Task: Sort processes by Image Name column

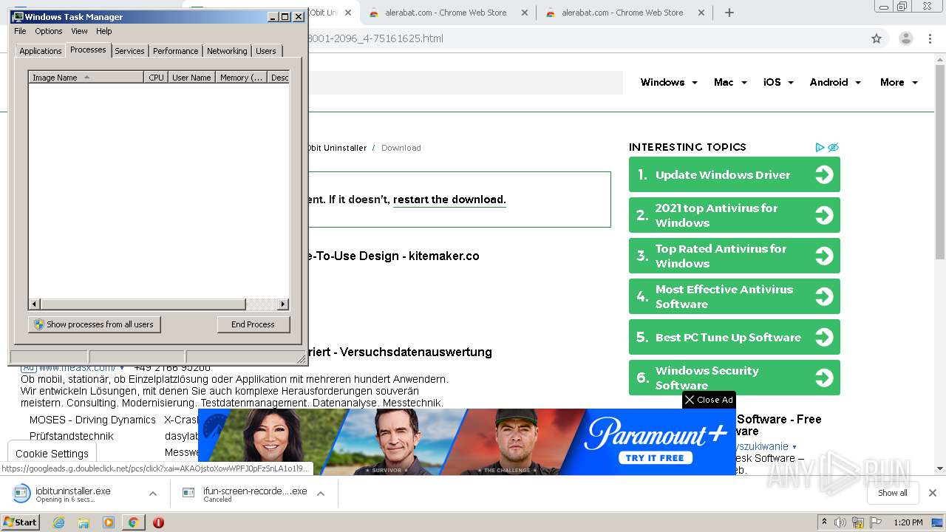Action: pos(86,77)
